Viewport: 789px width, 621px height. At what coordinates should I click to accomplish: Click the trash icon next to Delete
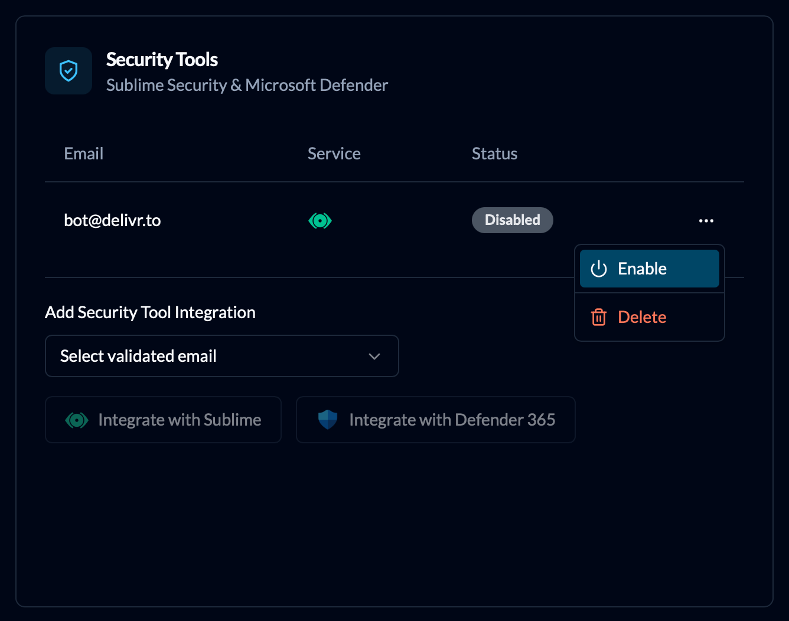[x=598, y=317]
